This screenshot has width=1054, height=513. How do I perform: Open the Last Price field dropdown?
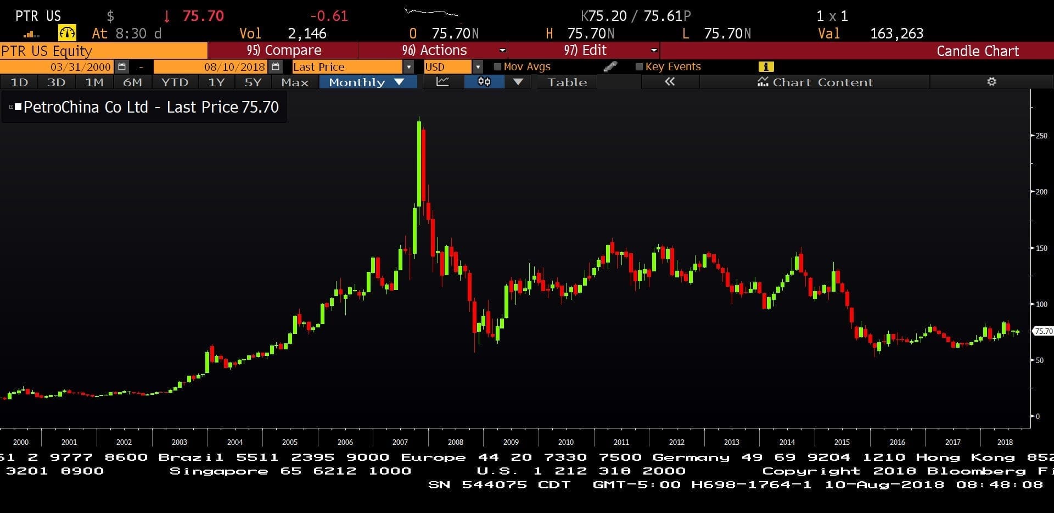coord(408,67)
